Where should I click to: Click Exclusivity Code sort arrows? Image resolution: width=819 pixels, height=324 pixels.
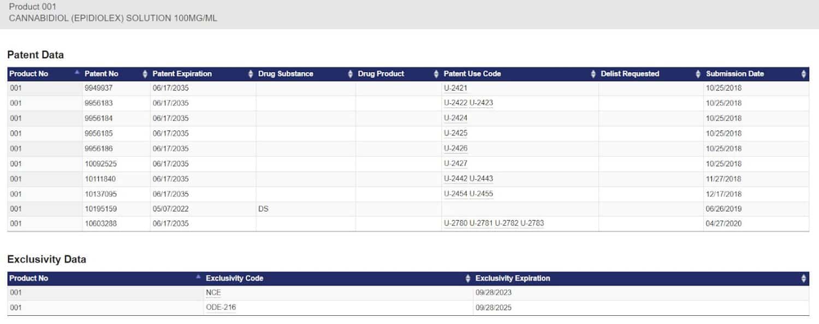pos(467,279)
